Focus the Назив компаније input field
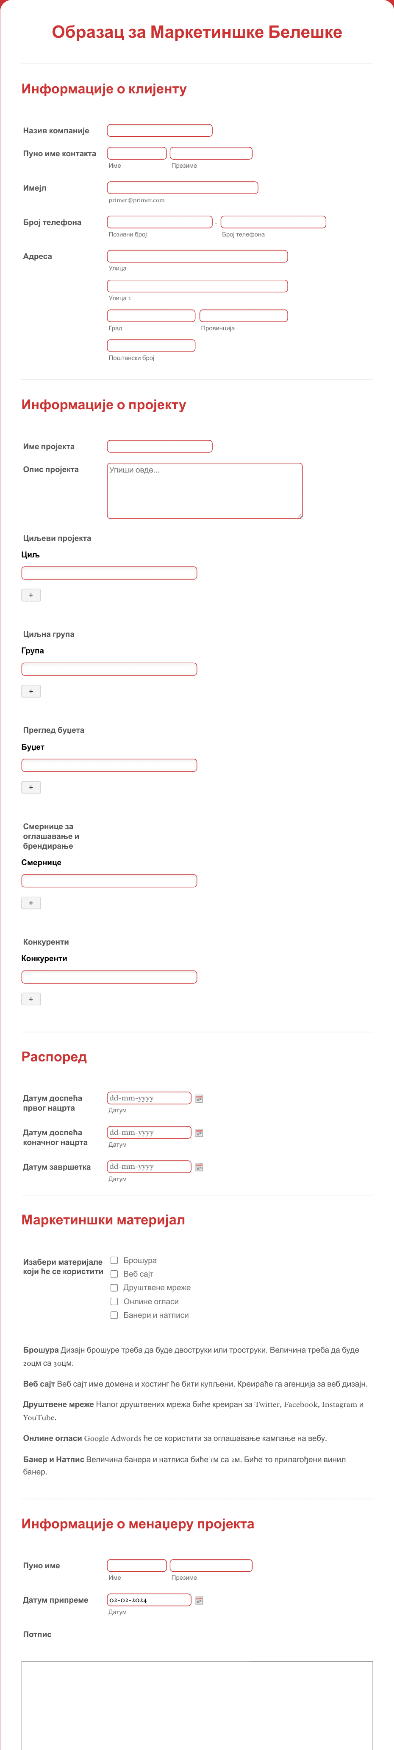The height and width of the screenshot is (1750, 394). [x=160, y=130]
